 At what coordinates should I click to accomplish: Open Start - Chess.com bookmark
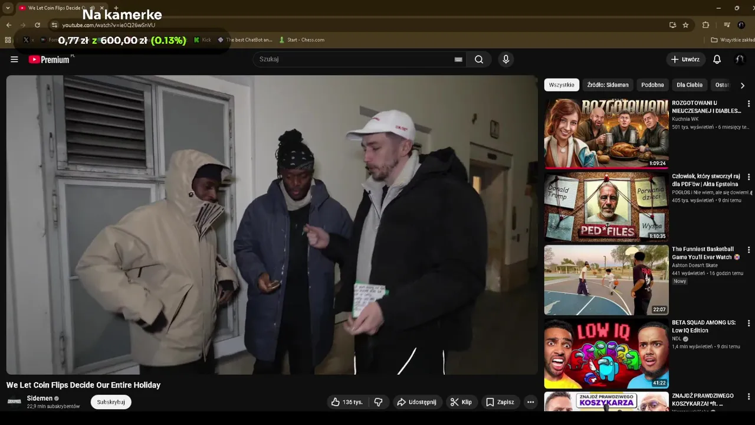click(x=301, y=40)
